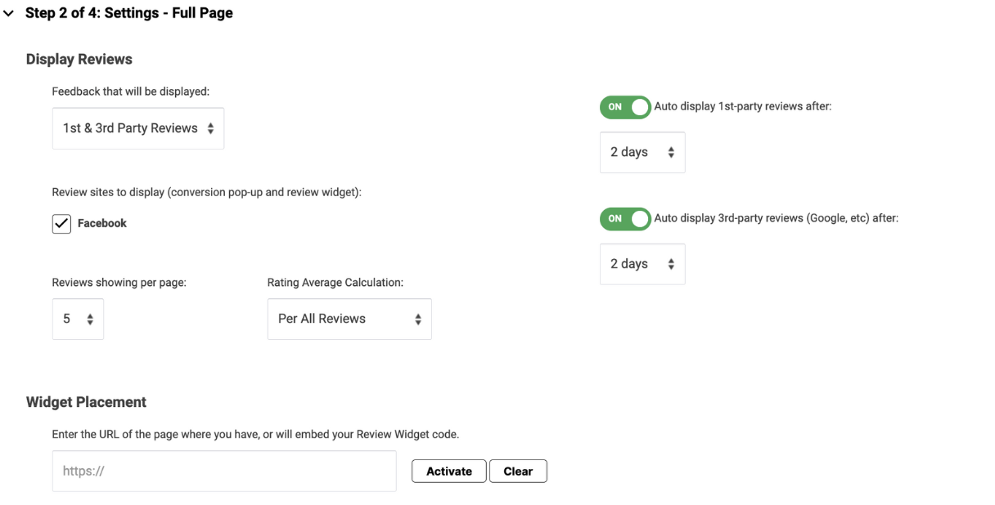This screenshot has width=995, height=505.
Task: Uncheck the Facebook checkbox
Action: coord(61,224)
